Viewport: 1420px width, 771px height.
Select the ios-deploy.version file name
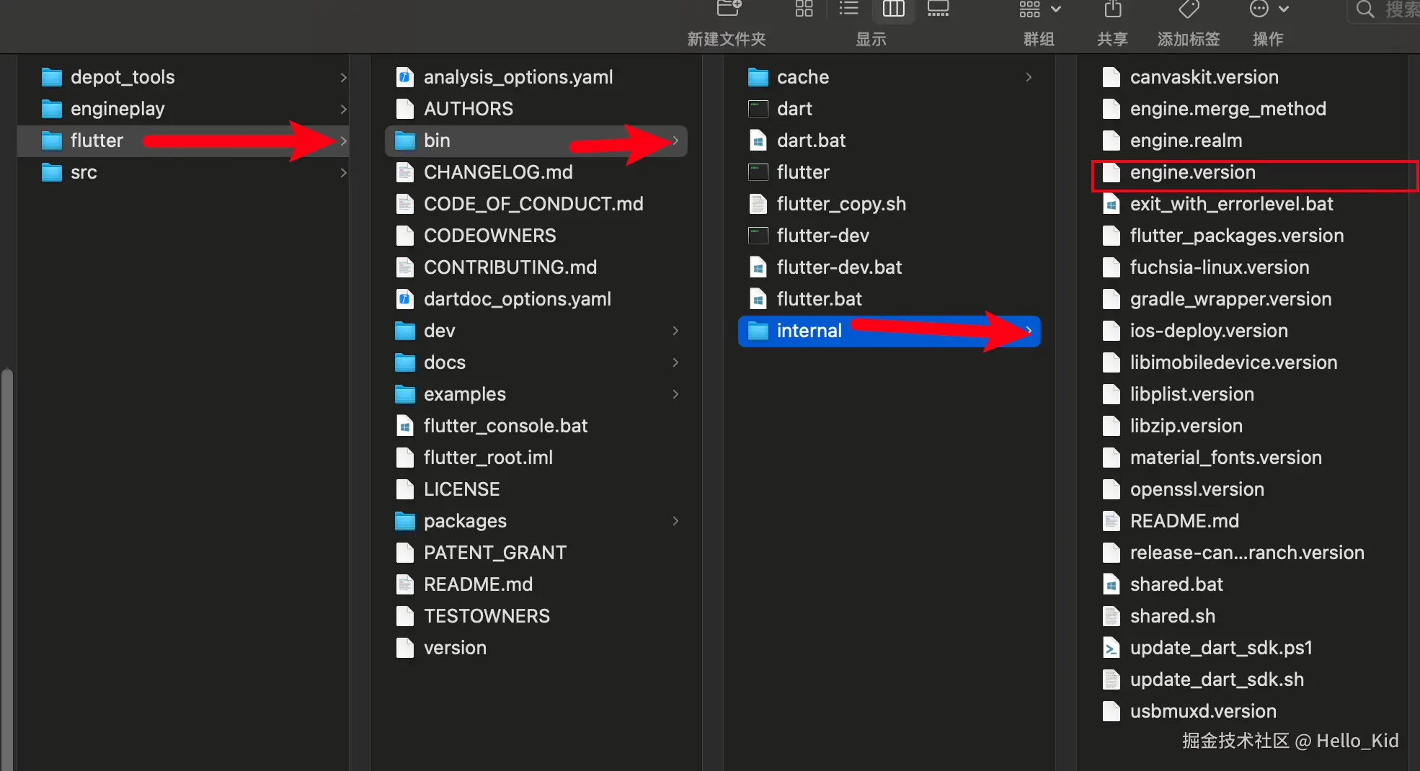point(1209,331)
